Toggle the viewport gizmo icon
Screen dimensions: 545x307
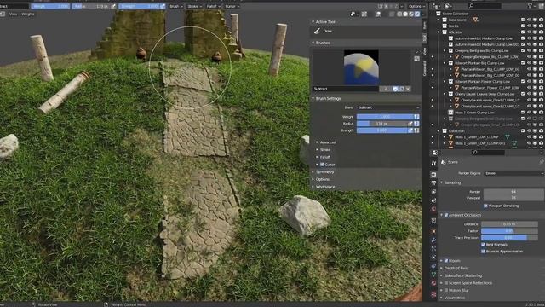pyautogui.click(x=364, y=14)
